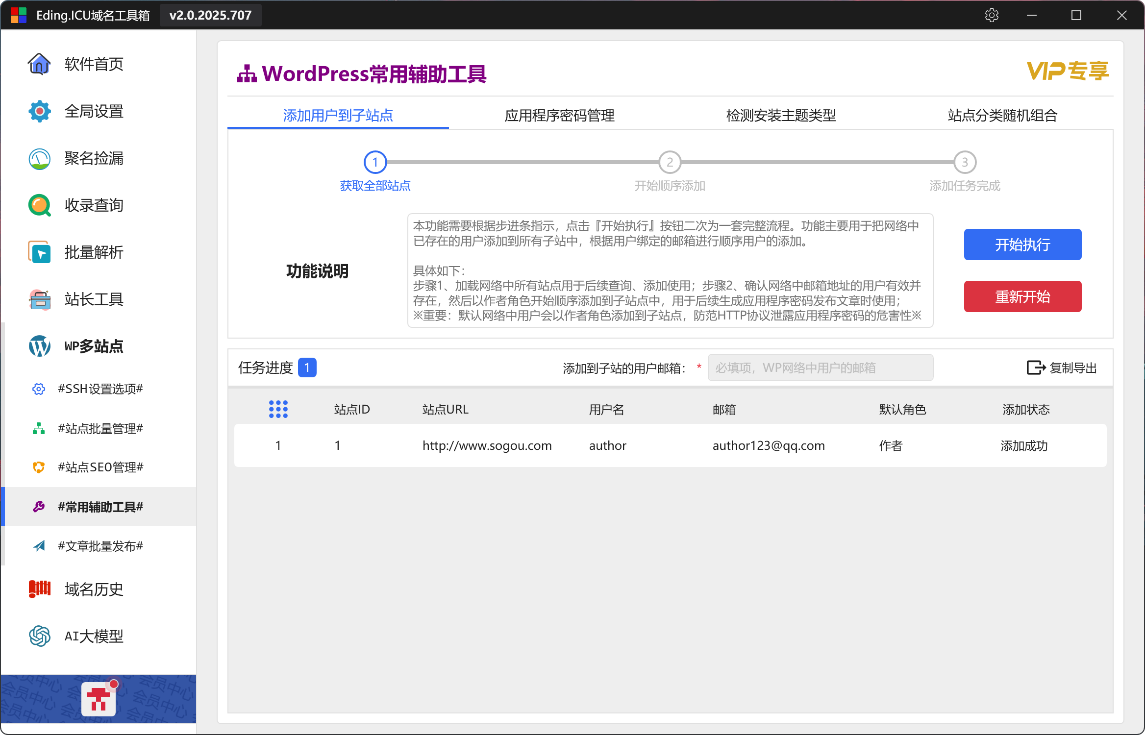Click the #SSH设置选项# gear icon

pos(39,389)
